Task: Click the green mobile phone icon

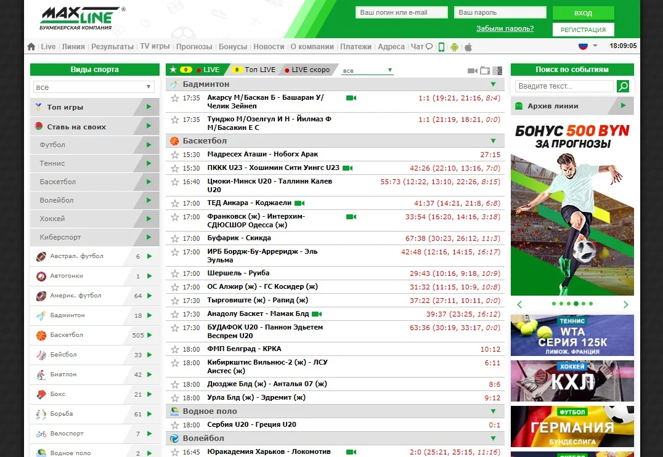Action: [441, 47]
